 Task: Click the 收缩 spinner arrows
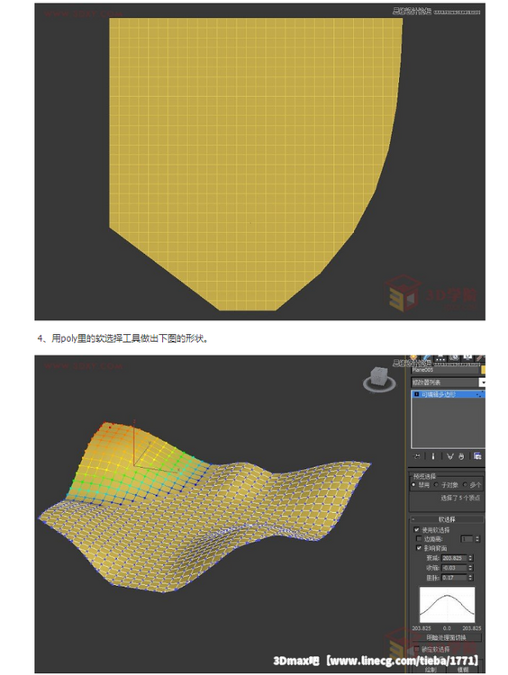click(x=470, y=568)
